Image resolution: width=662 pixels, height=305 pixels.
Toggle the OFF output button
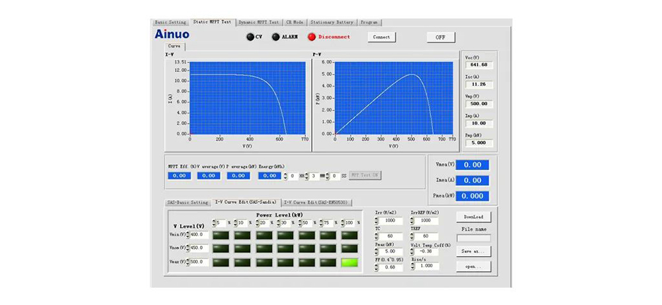click(440, 37)
